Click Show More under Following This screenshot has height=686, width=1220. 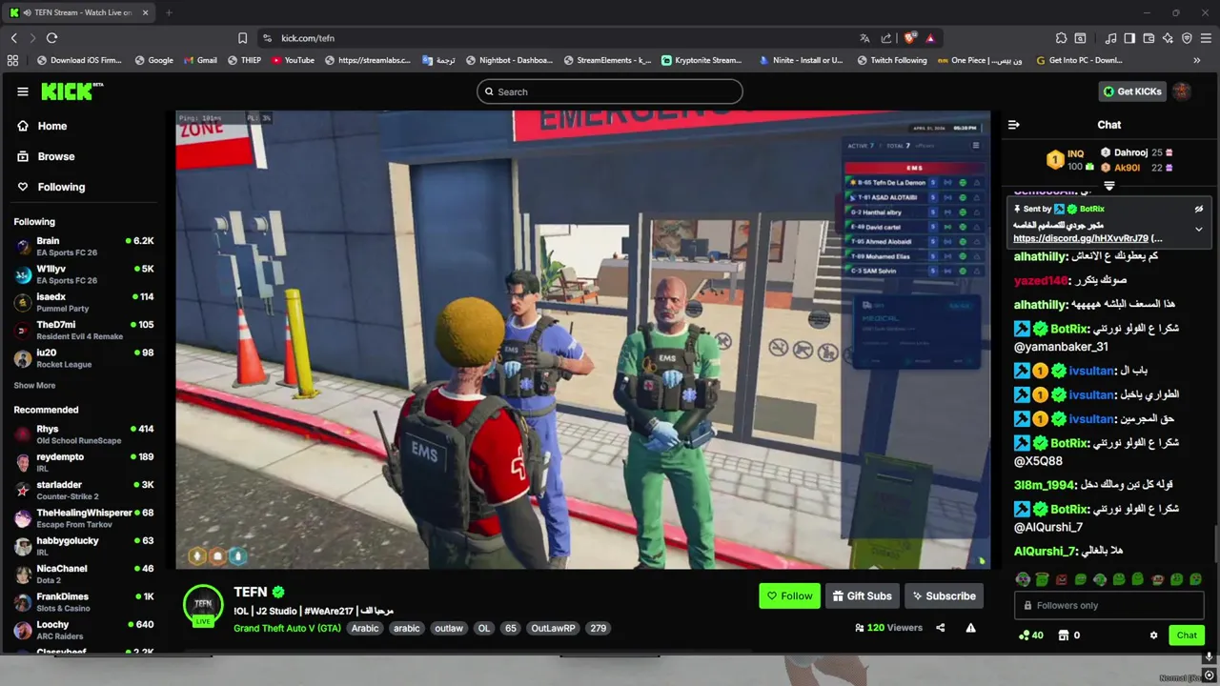(x=34, y=386)
